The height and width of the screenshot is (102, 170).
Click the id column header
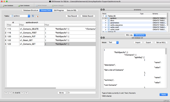point(13,22)
